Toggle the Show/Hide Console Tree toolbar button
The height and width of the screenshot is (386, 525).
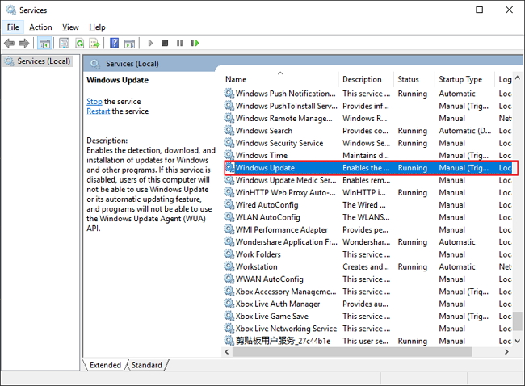point(45,43)
